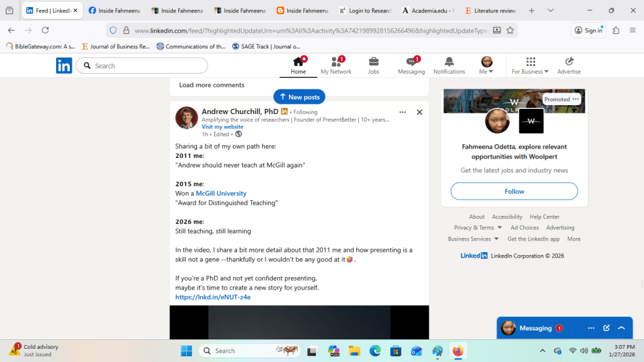Click the LinkedIn logo icon
Image resolution: width=644 pixels, height=362 pixels.
[x=64, y=65]
